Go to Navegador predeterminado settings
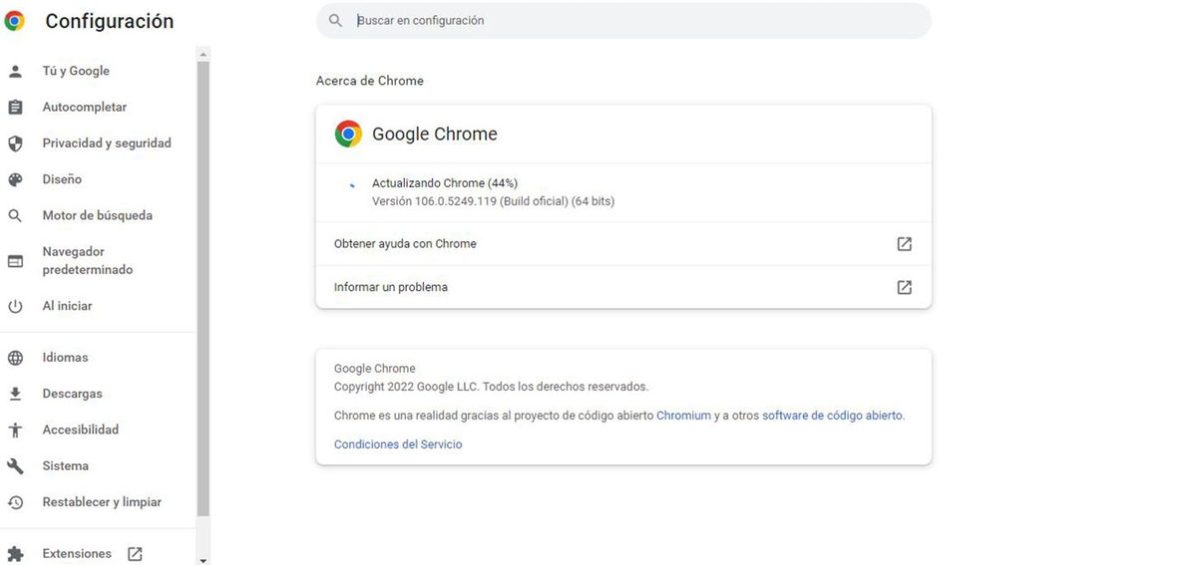This screenshot has height=565, width=1197. (x=87, y=261)
